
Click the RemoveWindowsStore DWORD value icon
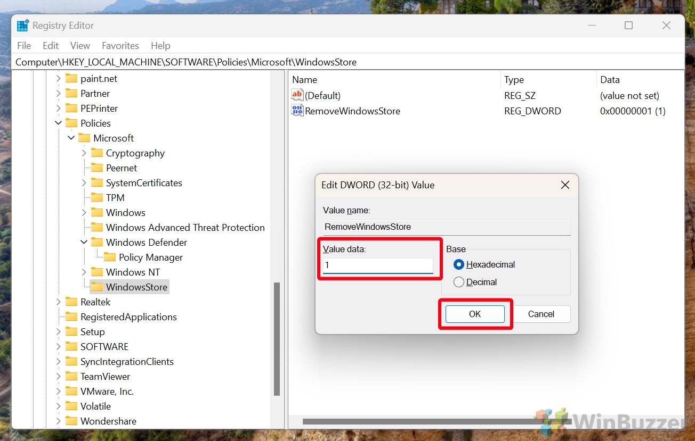pyautogui.click(x=297, y=111)
